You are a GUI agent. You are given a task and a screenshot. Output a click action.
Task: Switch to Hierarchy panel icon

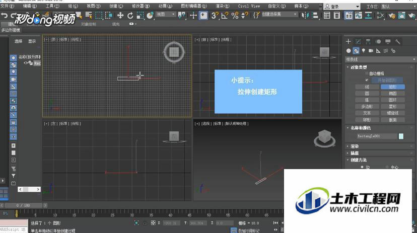click(368, 41)
